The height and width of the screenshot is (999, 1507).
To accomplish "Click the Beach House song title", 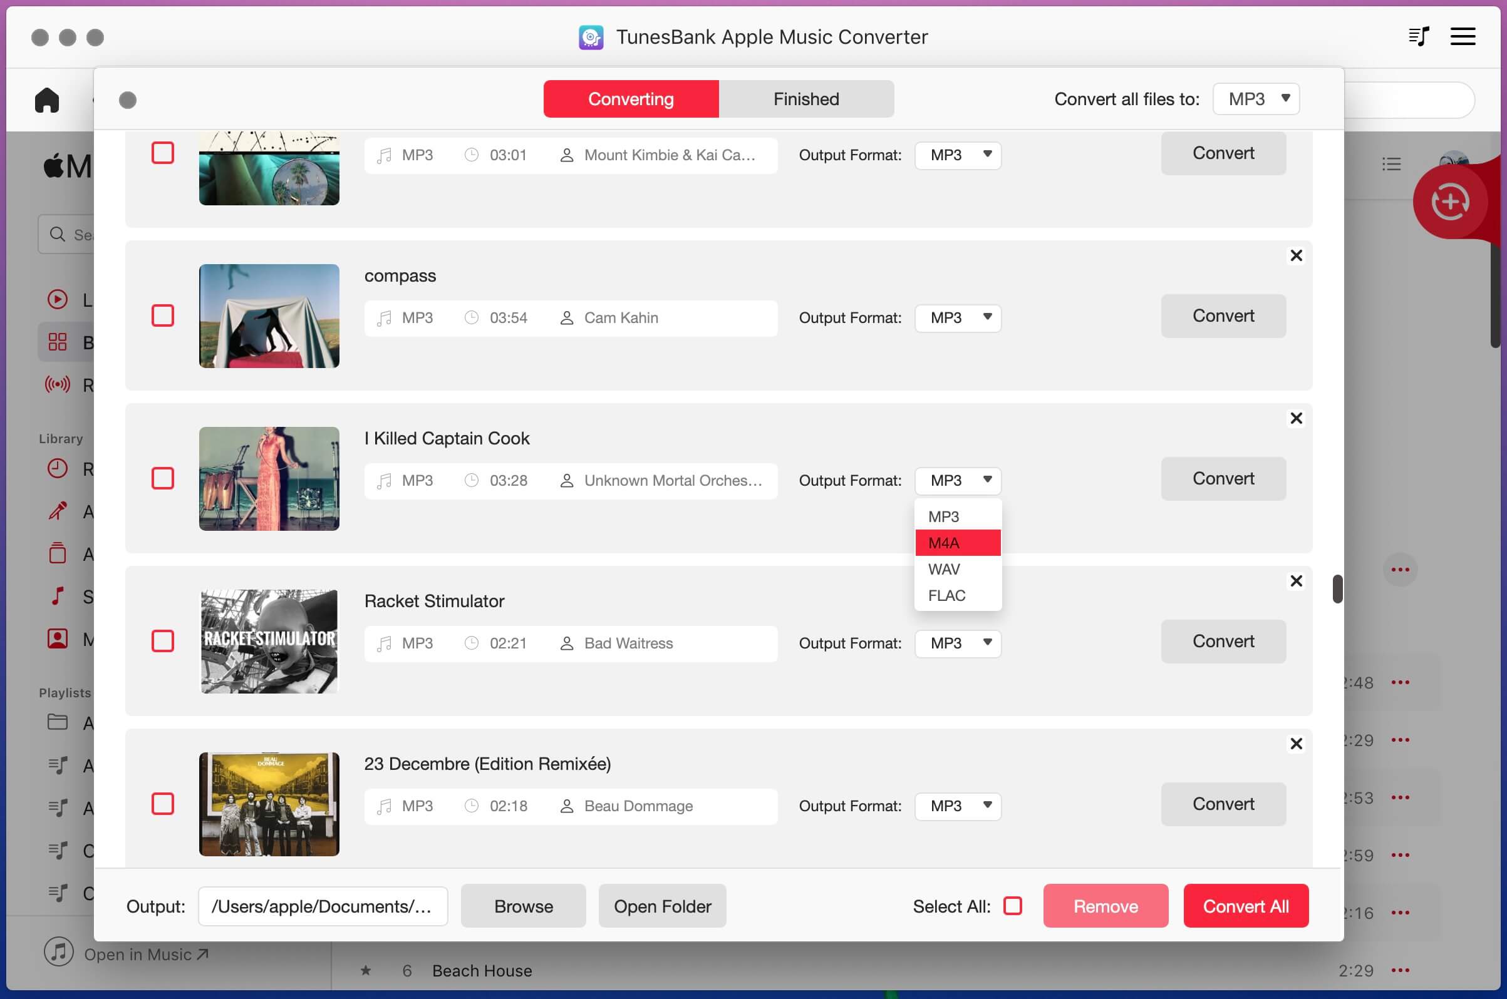I will [482, 970].
